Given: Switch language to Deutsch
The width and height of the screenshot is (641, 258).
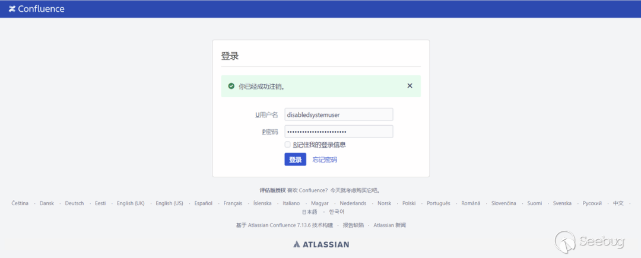Looking at the screenshot, I should click(74, 203).
